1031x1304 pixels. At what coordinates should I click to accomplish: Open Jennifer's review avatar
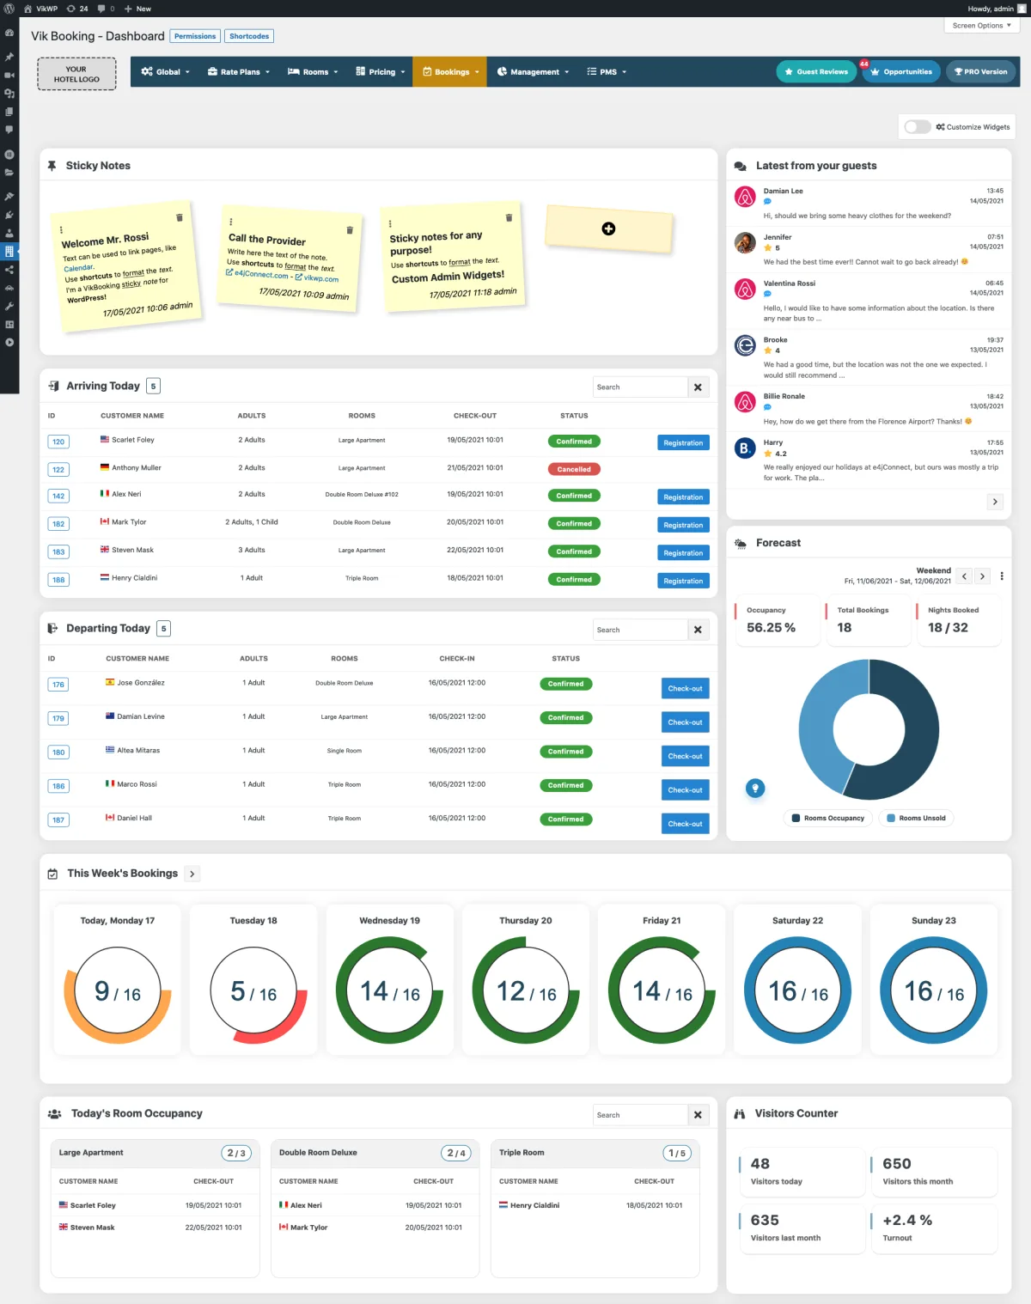click(x=745, y=243)
